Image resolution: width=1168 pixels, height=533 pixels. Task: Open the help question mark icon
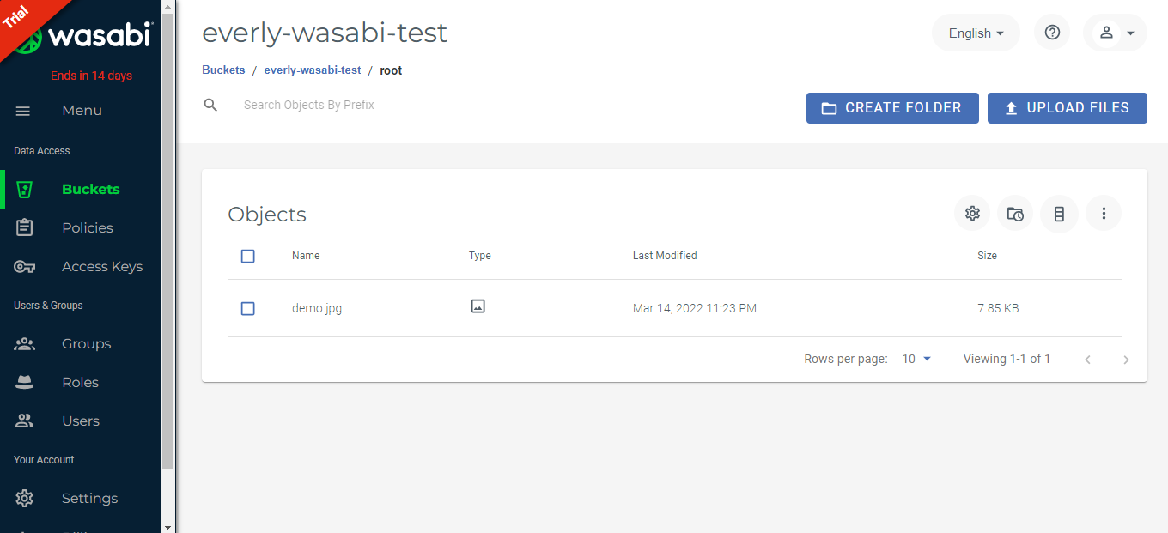tap(1052, 32)
